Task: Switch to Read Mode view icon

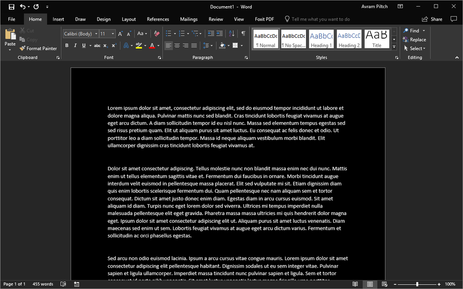Action: [x=355, y=284]
